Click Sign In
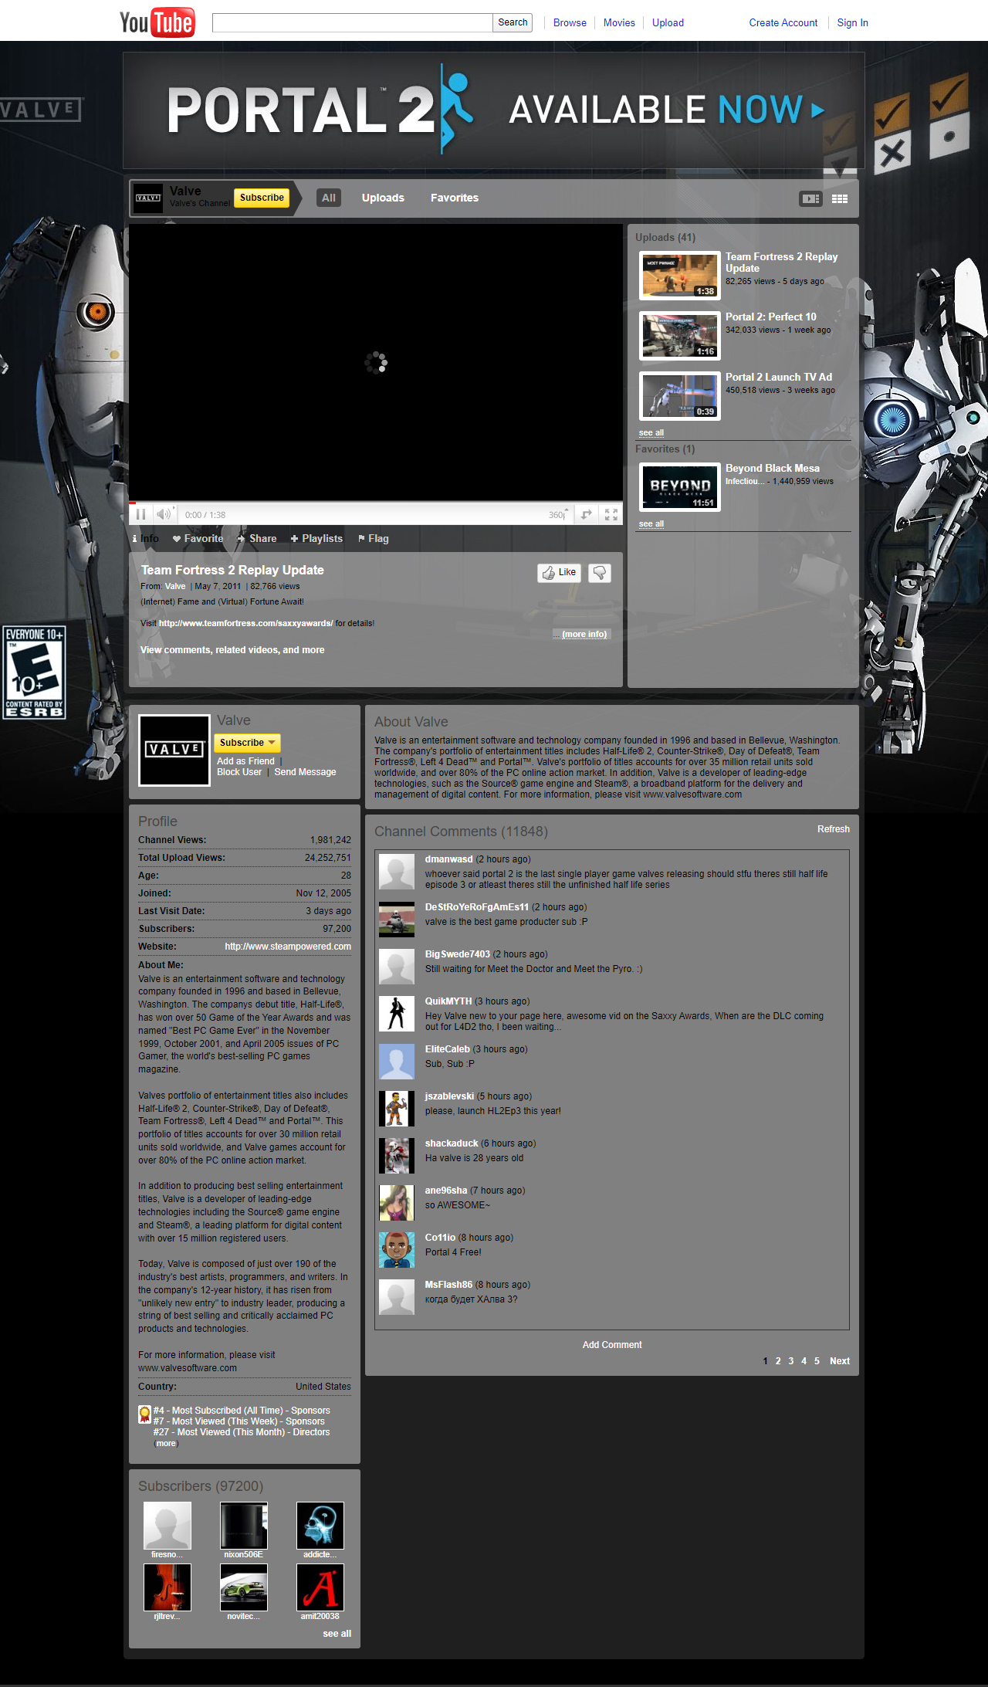The image size is (988, 1687). tap(852, 22)
